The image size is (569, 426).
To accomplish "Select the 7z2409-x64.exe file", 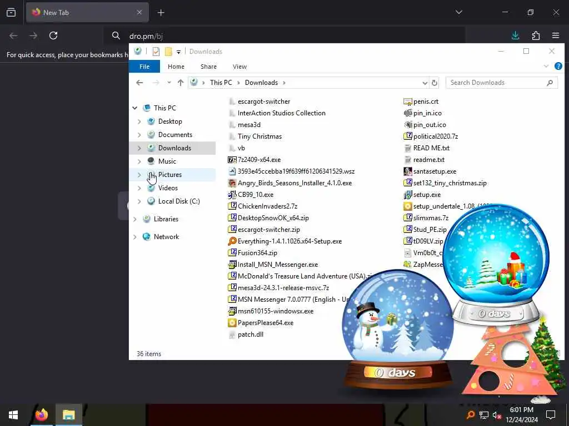I will (x=259, y=160).
